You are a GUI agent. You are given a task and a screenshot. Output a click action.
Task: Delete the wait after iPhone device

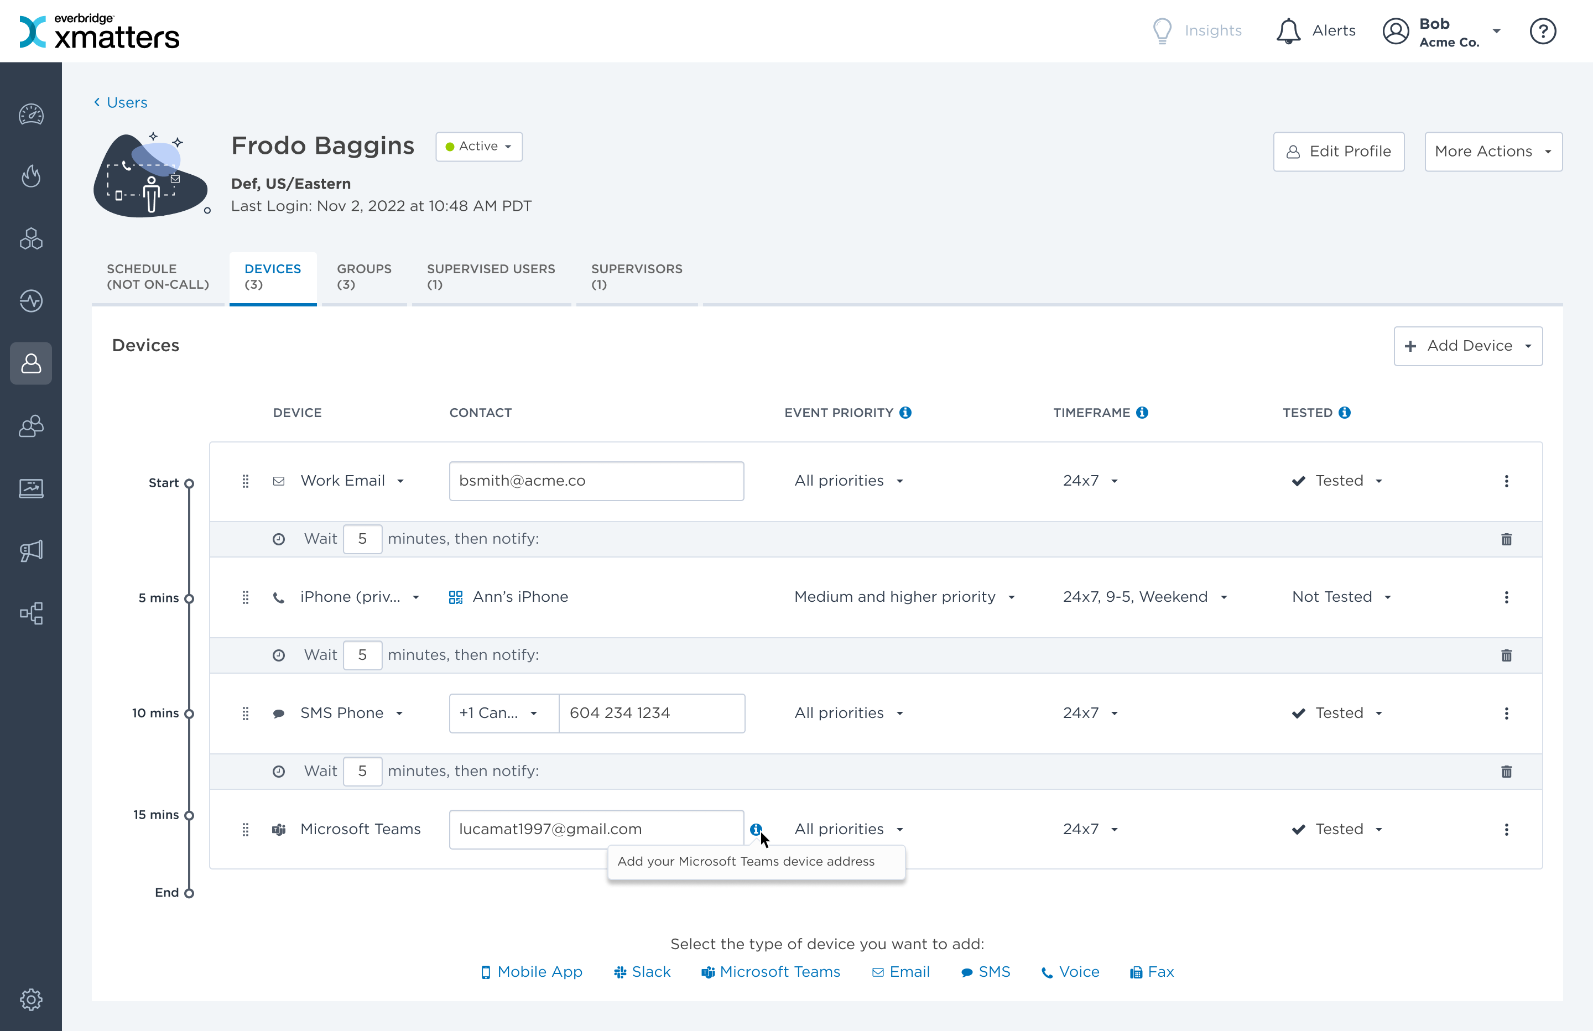click(x=1507, y=655)
